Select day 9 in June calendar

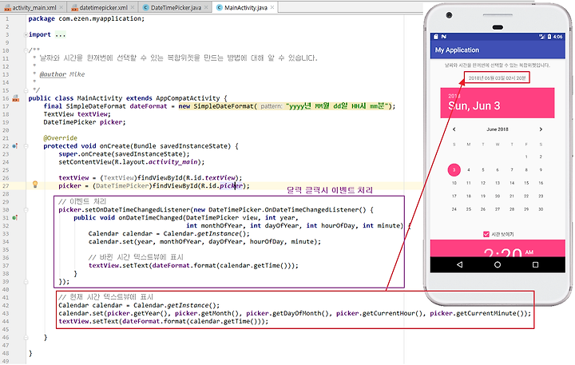tap(541, 170)
